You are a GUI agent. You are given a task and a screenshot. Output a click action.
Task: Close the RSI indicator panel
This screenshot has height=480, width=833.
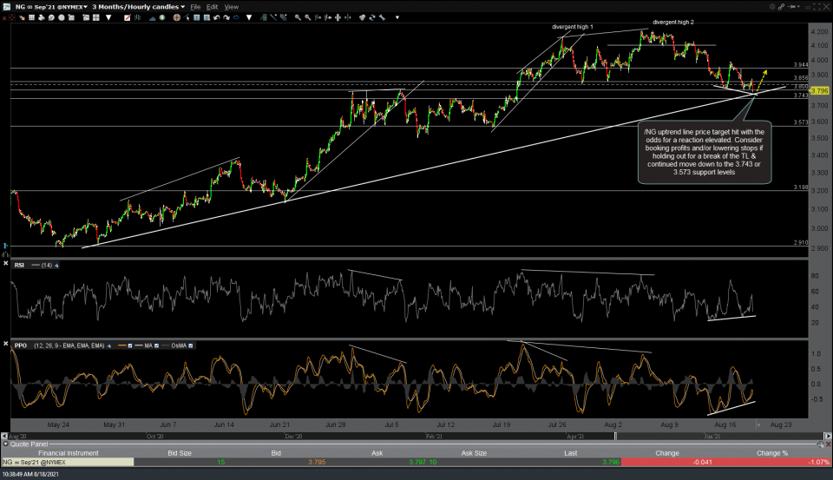click(x=6, y=263)
